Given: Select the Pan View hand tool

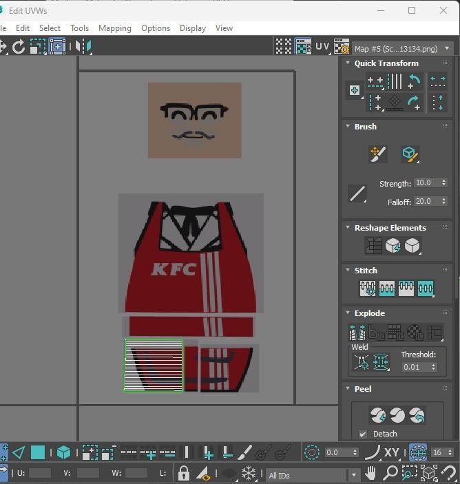Looking at the screenshot, I should click(370, 473).
